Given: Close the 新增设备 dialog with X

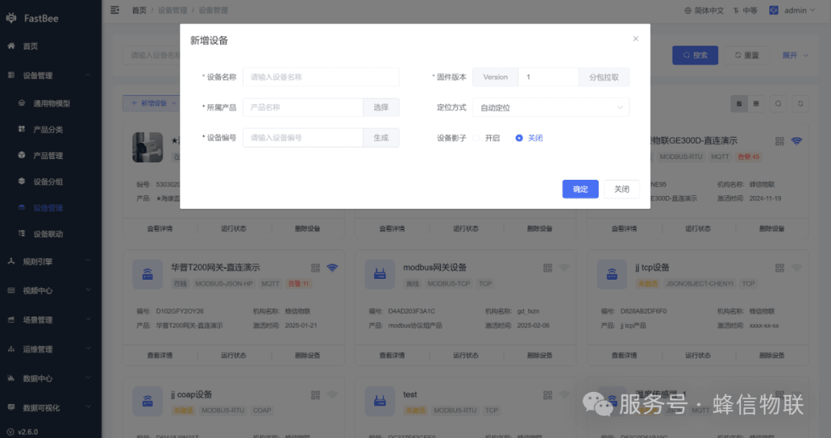Looking at the screenshot, I should pyautogui.click(x=636, y=38).
